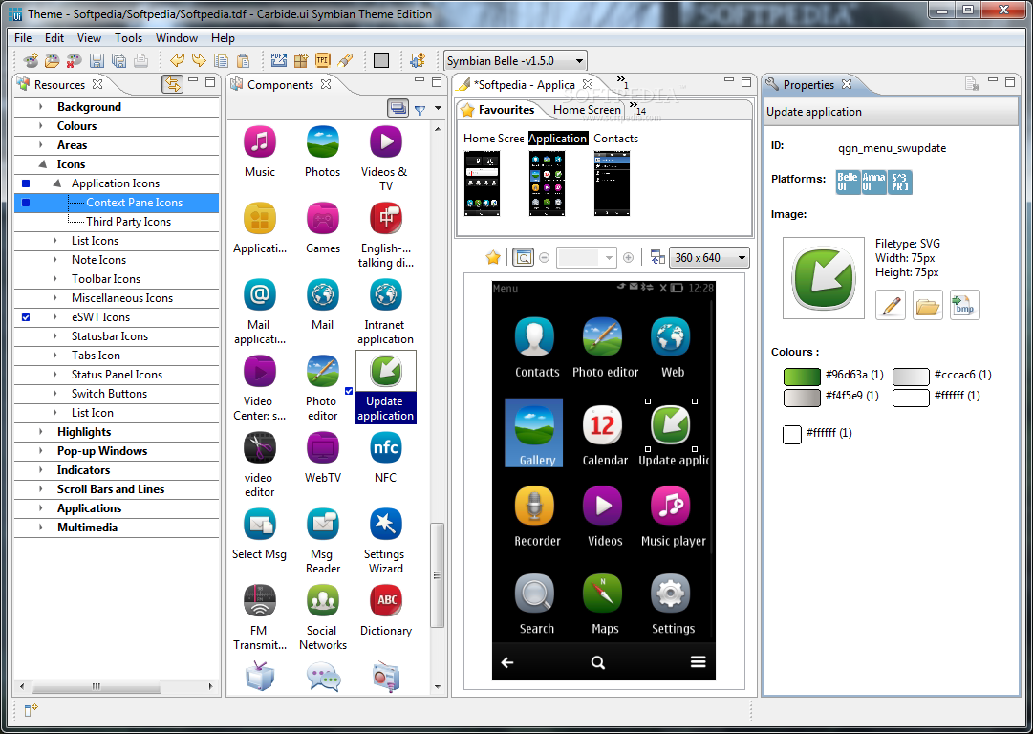Click the blue marker beside Application Icons
This screenshot has width=1033, height=734.
[26, 183]
